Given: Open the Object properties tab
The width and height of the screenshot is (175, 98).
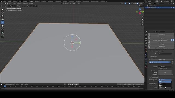Looking at the screenshot, I should click(146, 51).
